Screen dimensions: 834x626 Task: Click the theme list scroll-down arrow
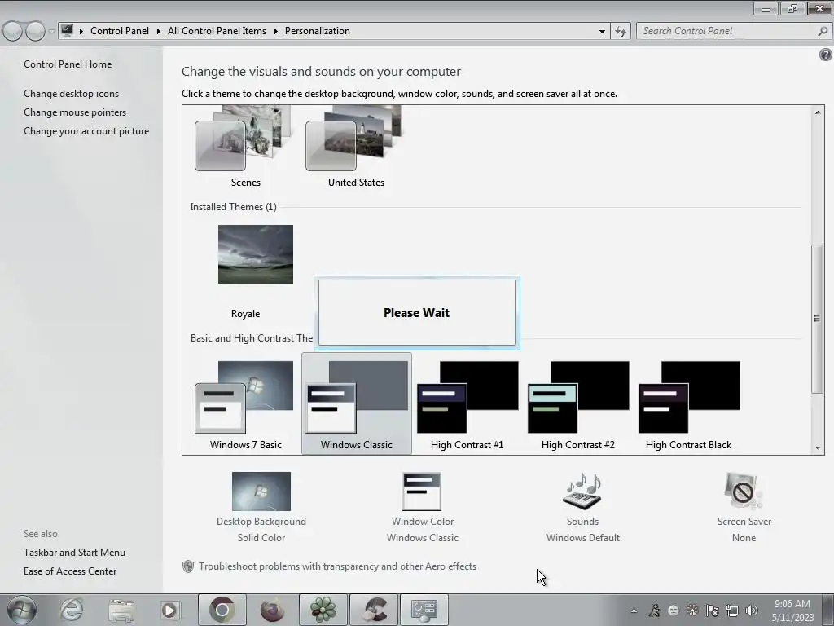(818, 448)
